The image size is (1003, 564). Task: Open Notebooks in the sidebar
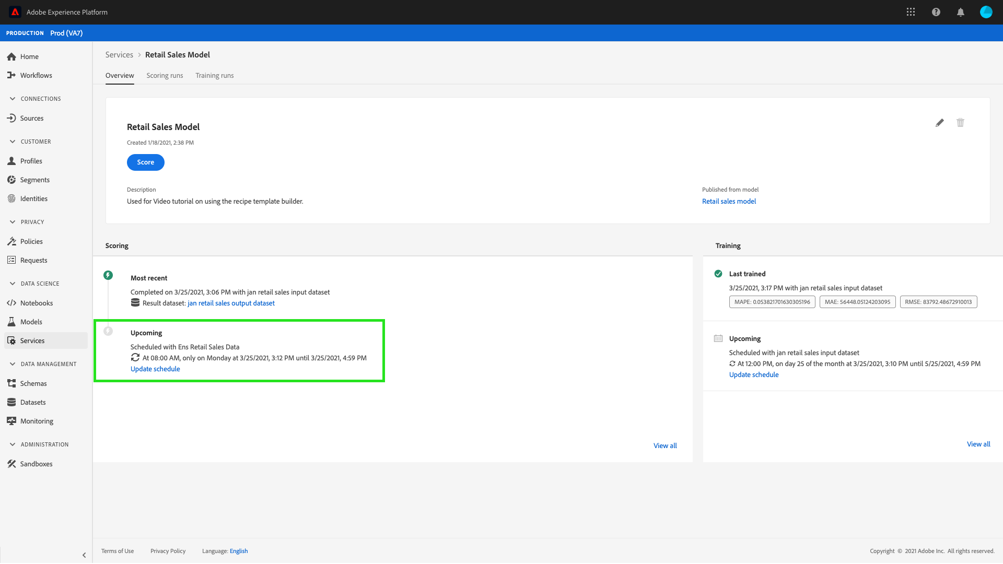tap(36, 303)
